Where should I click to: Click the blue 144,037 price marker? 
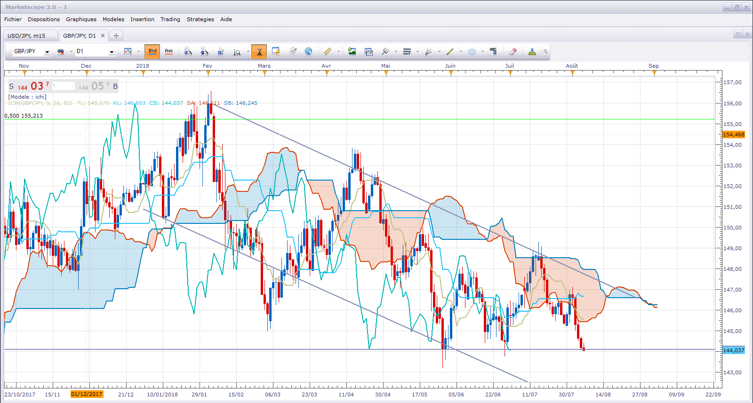pyautogui.click(x=733, y=350)
